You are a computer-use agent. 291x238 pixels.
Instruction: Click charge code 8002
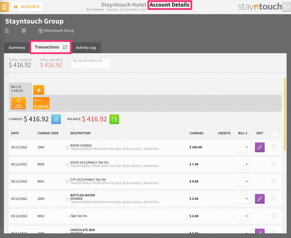pos(41,216)
